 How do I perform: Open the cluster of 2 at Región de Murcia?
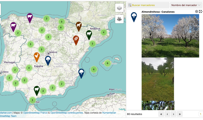[x=62, y=84]
